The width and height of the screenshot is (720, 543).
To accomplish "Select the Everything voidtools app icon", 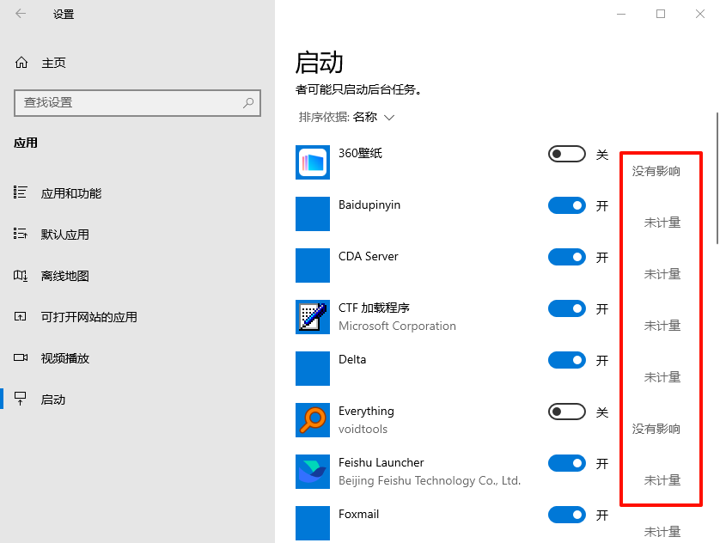I will tap(312, 419).
